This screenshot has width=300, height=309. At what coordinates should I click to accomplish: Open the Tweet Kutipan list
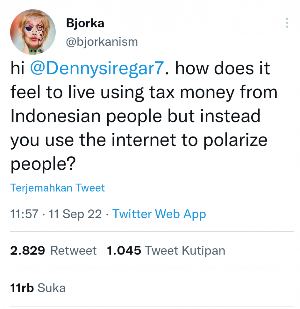tap(185, 251)
